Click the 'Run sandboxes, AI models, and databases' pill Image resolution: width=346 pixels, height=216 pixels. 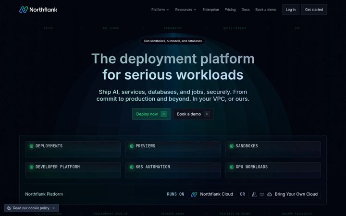173,41
